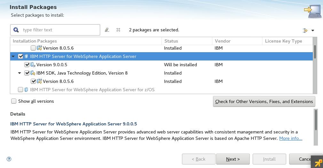Open the help question mark icon

click(9, 159)
